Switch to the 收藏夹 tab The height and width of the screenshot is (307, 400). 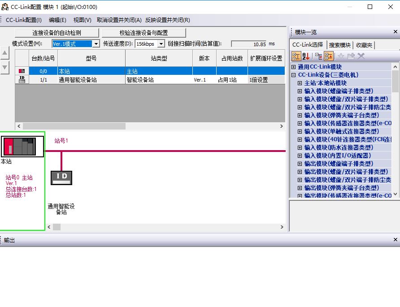pos(364,45)
